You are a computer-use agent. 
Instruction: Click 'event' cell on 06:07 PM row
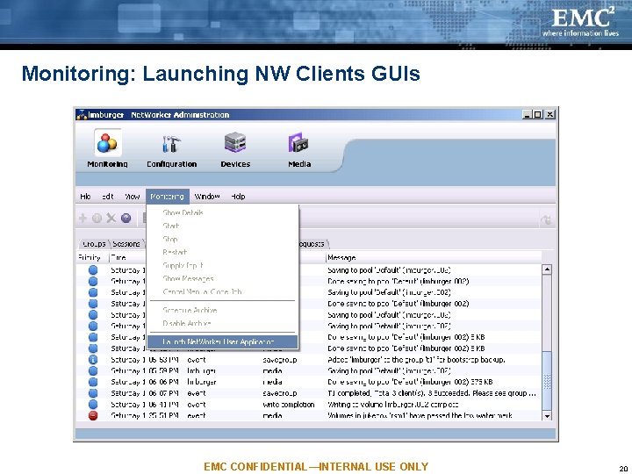tap(197, 393)
